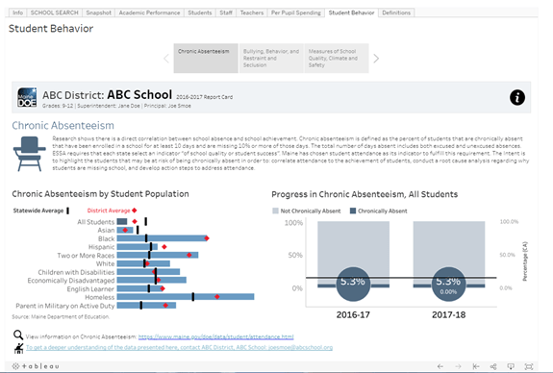Open the SCHOOL SEARCH tab

click(54, 12)
